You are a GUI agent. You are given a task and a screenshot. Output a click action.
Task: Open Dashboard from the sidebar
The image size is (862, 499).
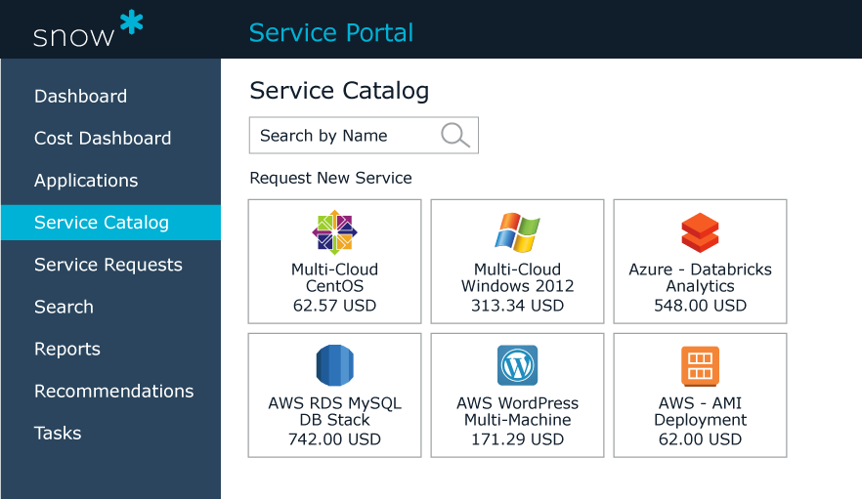[80, 97]
